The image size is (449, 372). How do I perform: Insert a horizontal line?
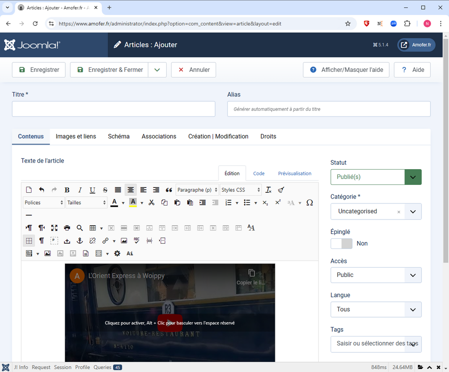click(x=29, y=215)
